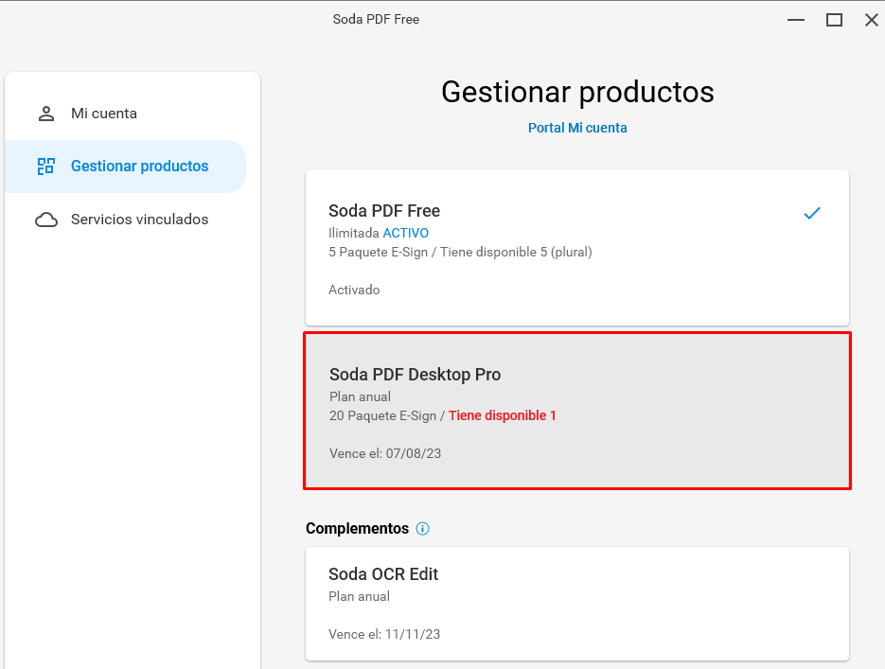The width and height of the screenshot is (885, 669).
Task: Select the Soda OCR Edit add-on title
Action: coord(383,574)
